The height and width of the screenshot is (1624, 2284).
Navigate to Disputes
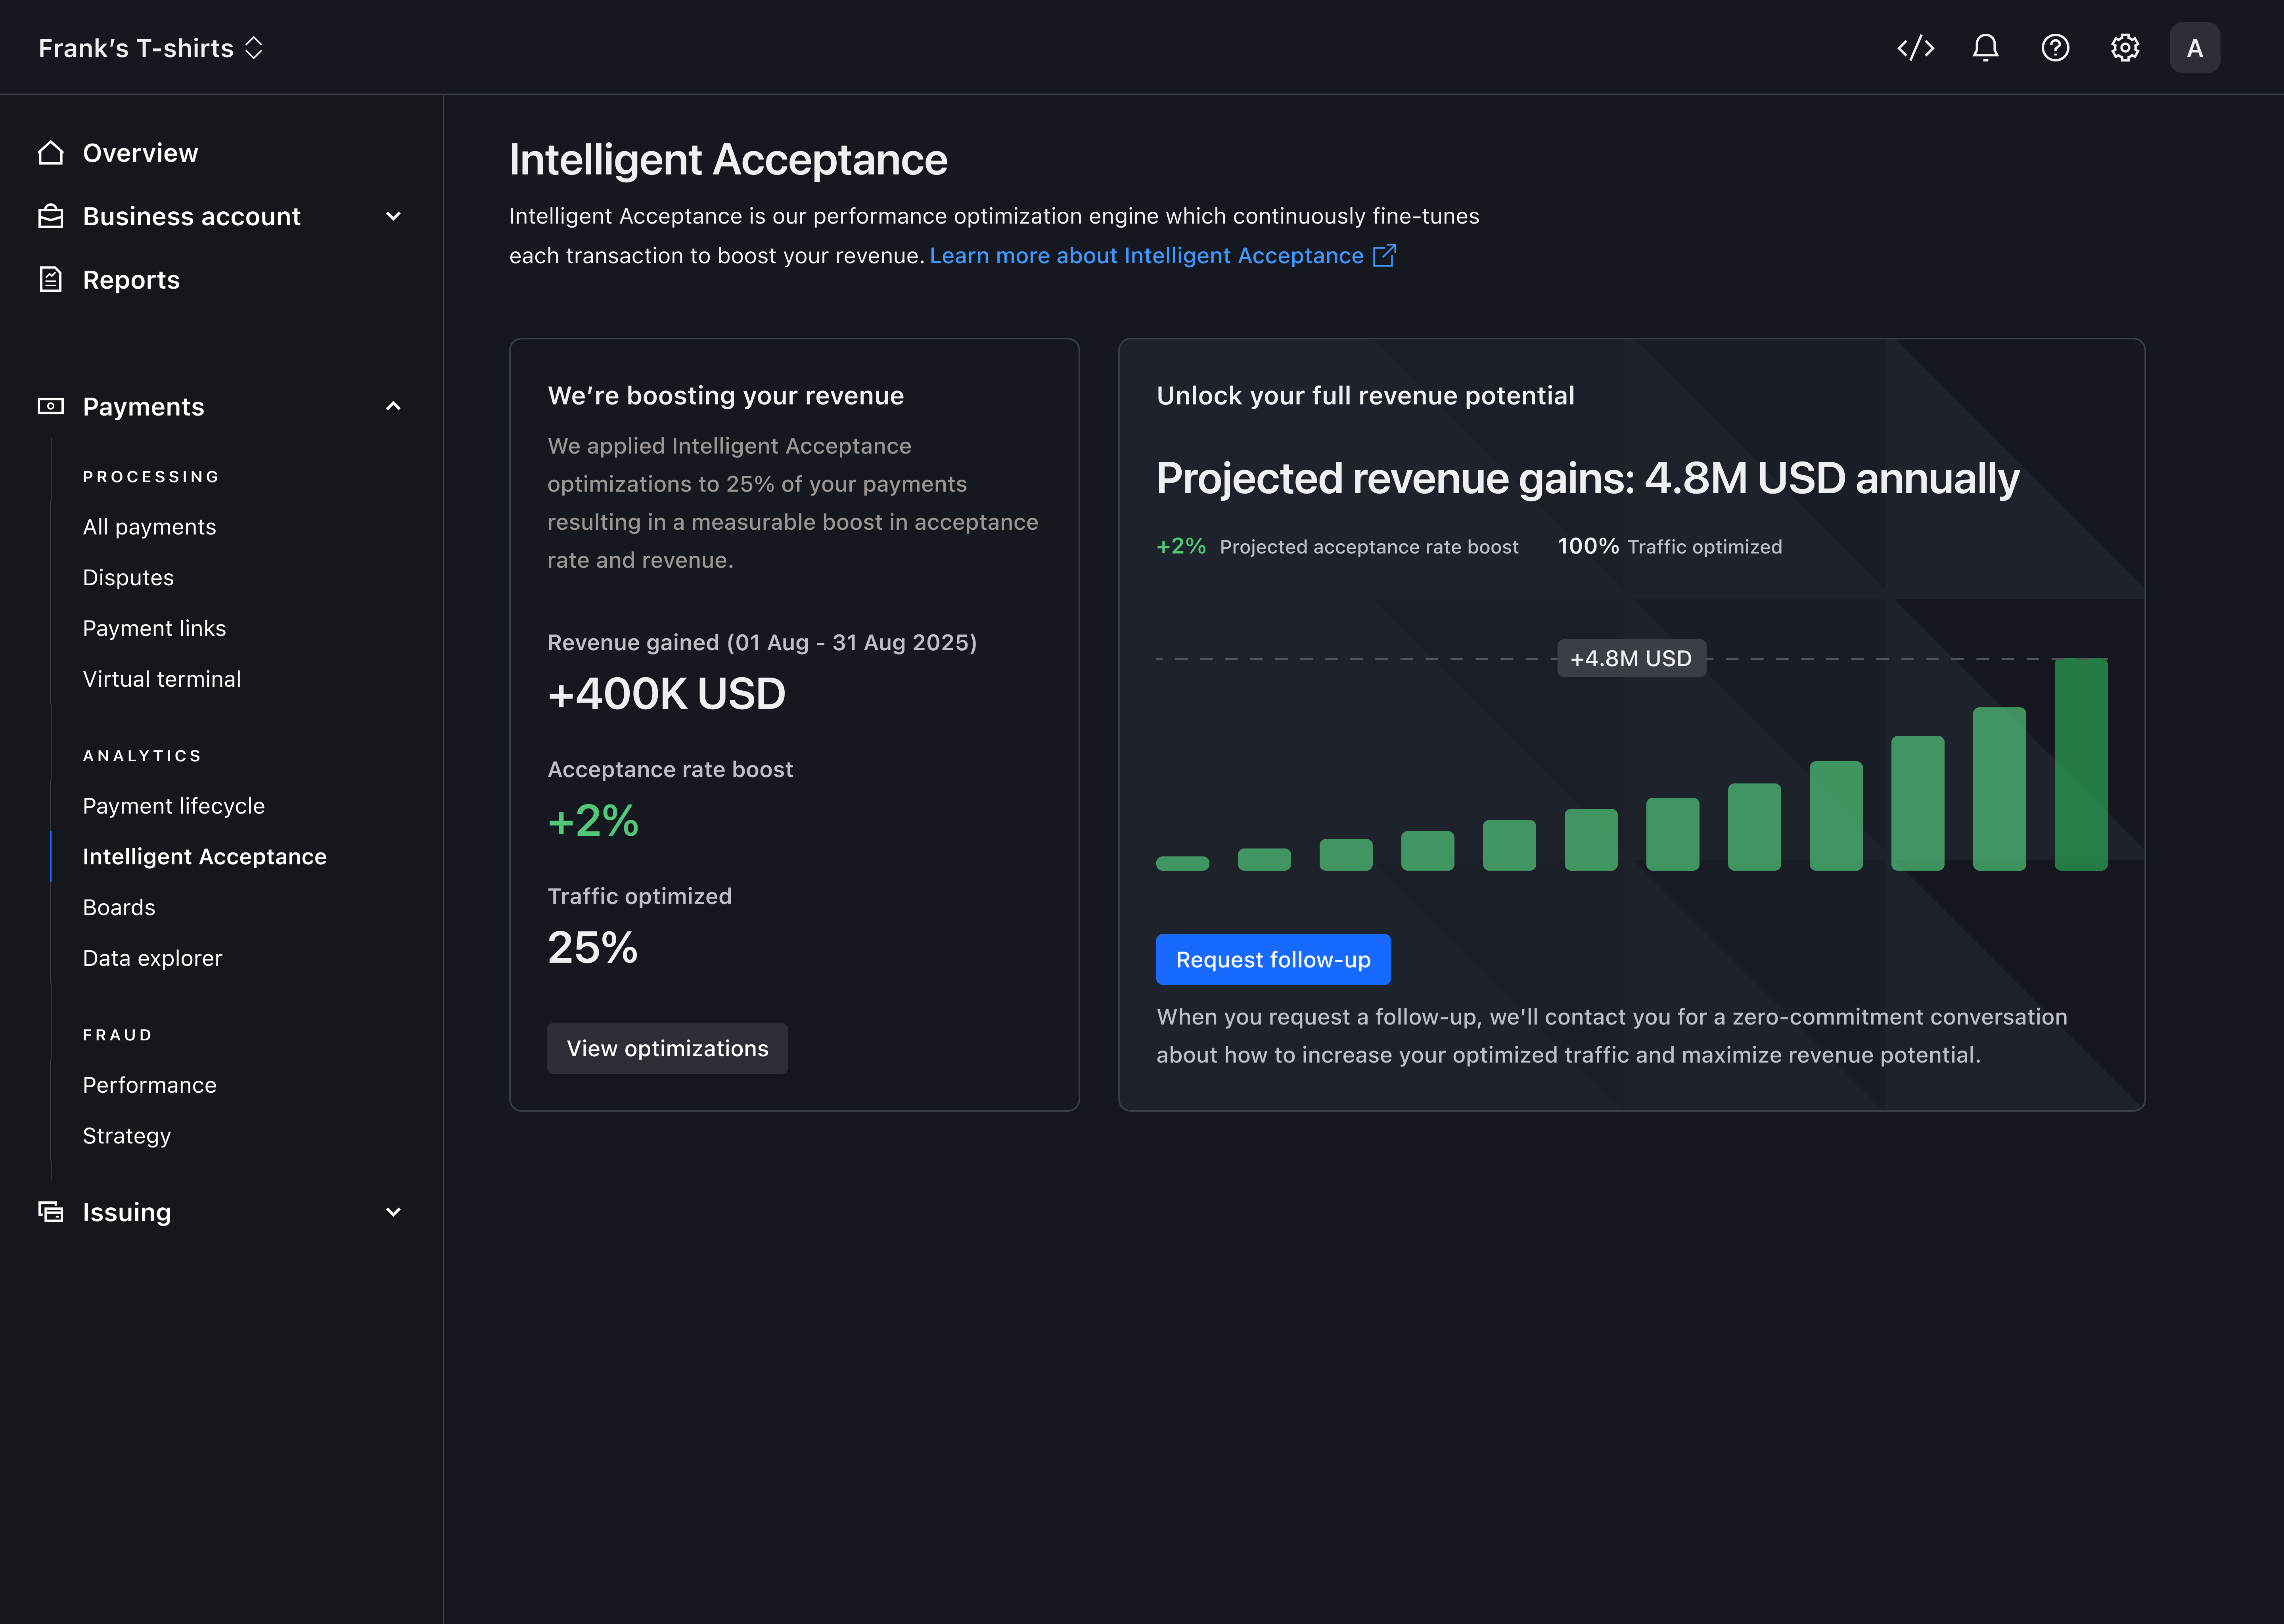pyautogui.click(x=128, y=578)
